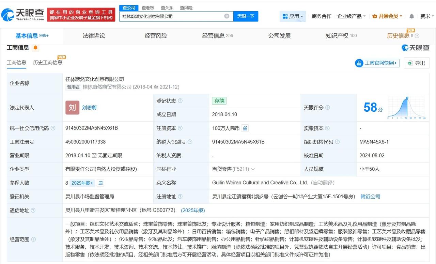Click the help icon next to 统一社会信用代码
This screenshot has width=436, height=264.
tap(53, 128)
